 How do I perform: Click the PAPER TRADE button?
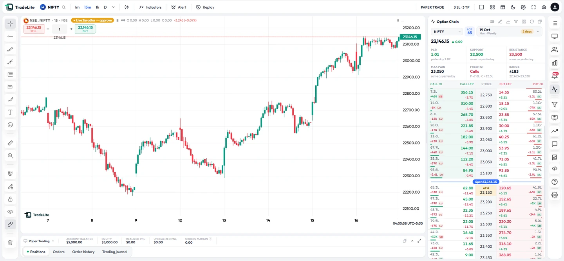point(432,7)
